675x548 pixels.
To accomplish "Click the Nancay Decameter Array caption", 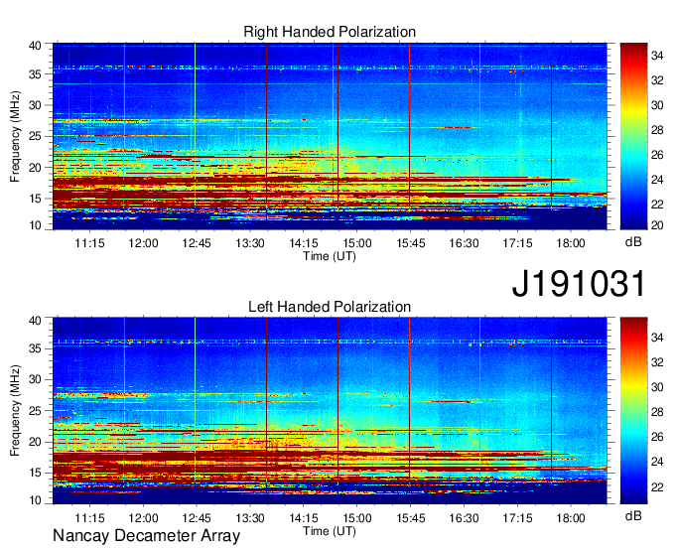I will click(146, 536).
